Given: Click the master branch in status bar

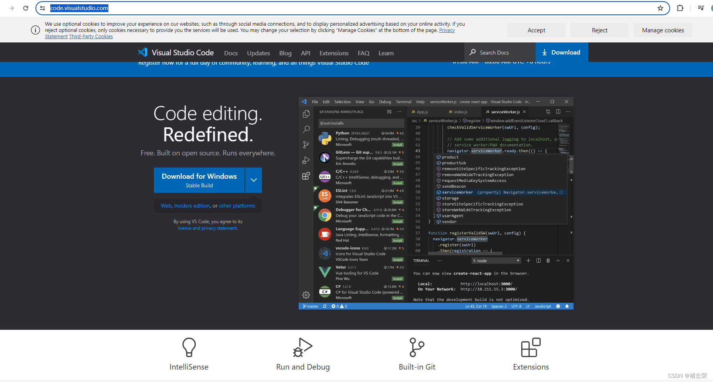Looking at the screenshot, I should pos(311,306).
